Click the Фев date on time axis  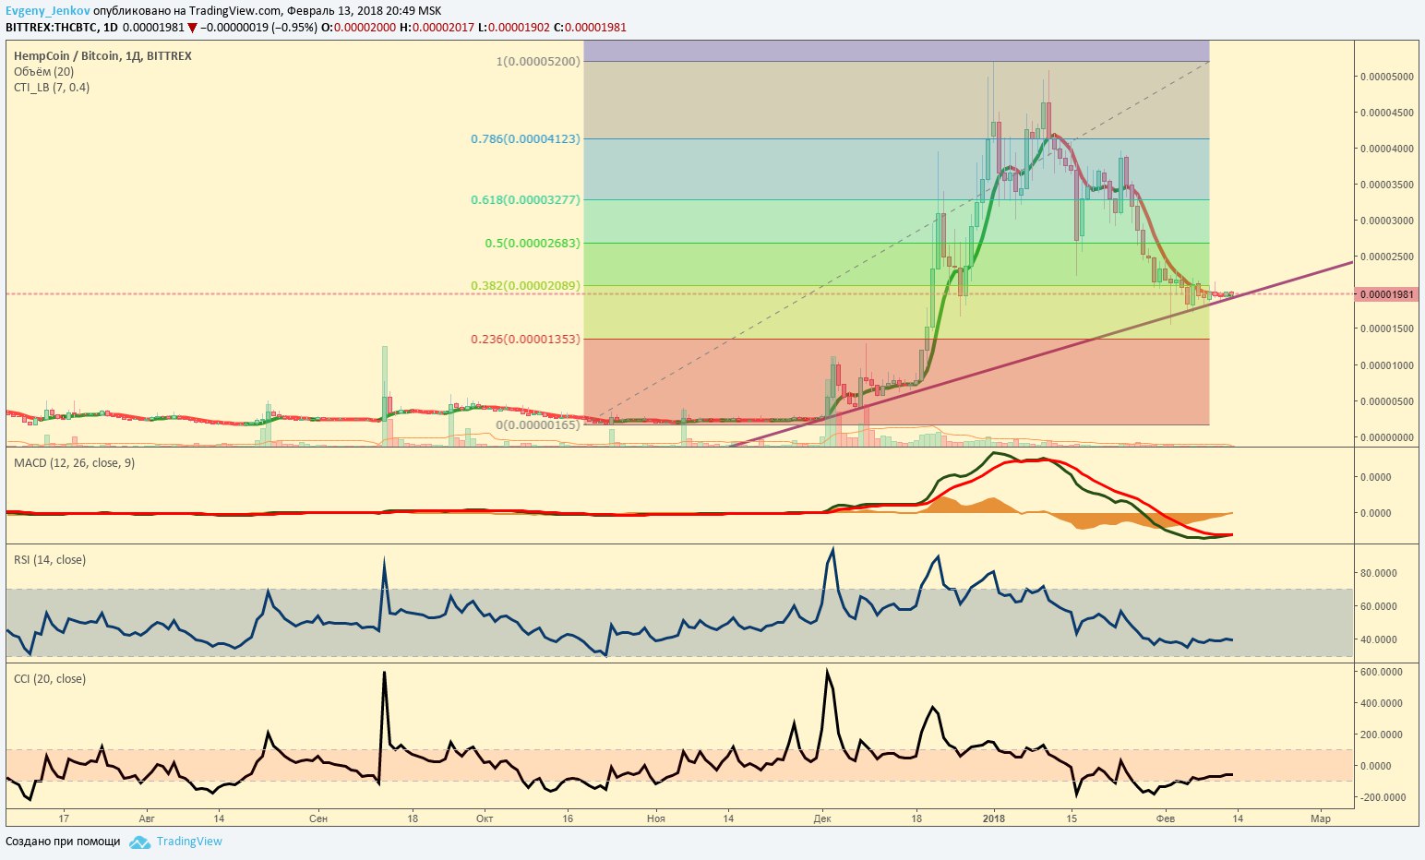click(1166, 818)
